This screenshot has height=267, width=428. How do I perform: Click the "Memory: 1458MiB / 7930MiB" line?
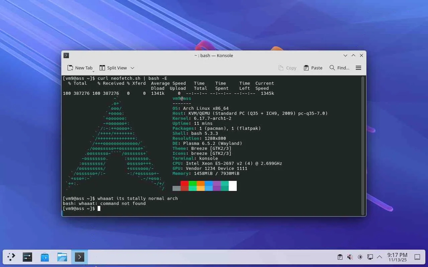[206, 174]
